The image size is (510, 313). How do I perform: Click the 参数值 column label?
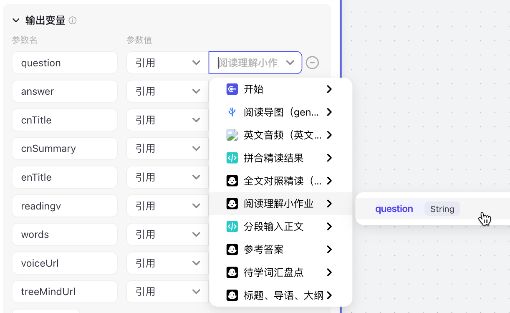click(139, 40)
